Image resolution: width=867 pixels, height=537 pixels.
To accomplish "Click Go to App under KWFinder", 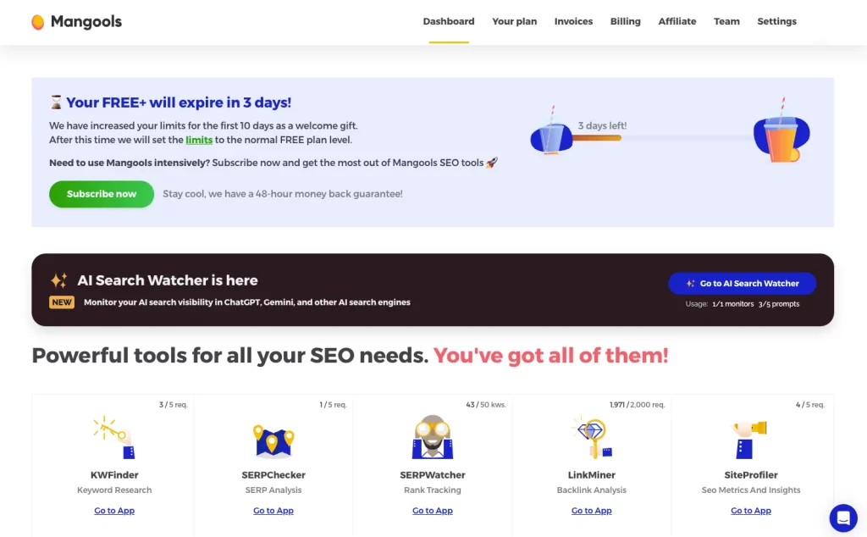I will [x=114, y=511].
